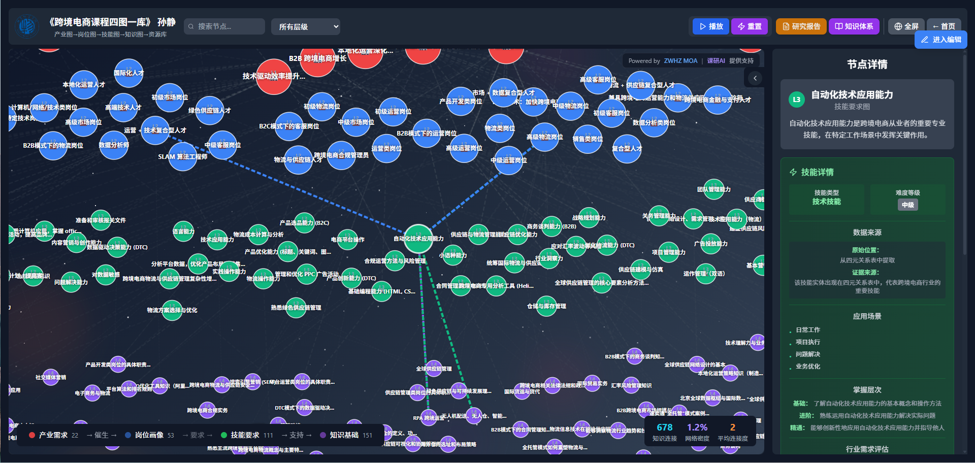The image size is (975, 463).
Task: Click the 播放 play button
Action: [x=710, y=26]
